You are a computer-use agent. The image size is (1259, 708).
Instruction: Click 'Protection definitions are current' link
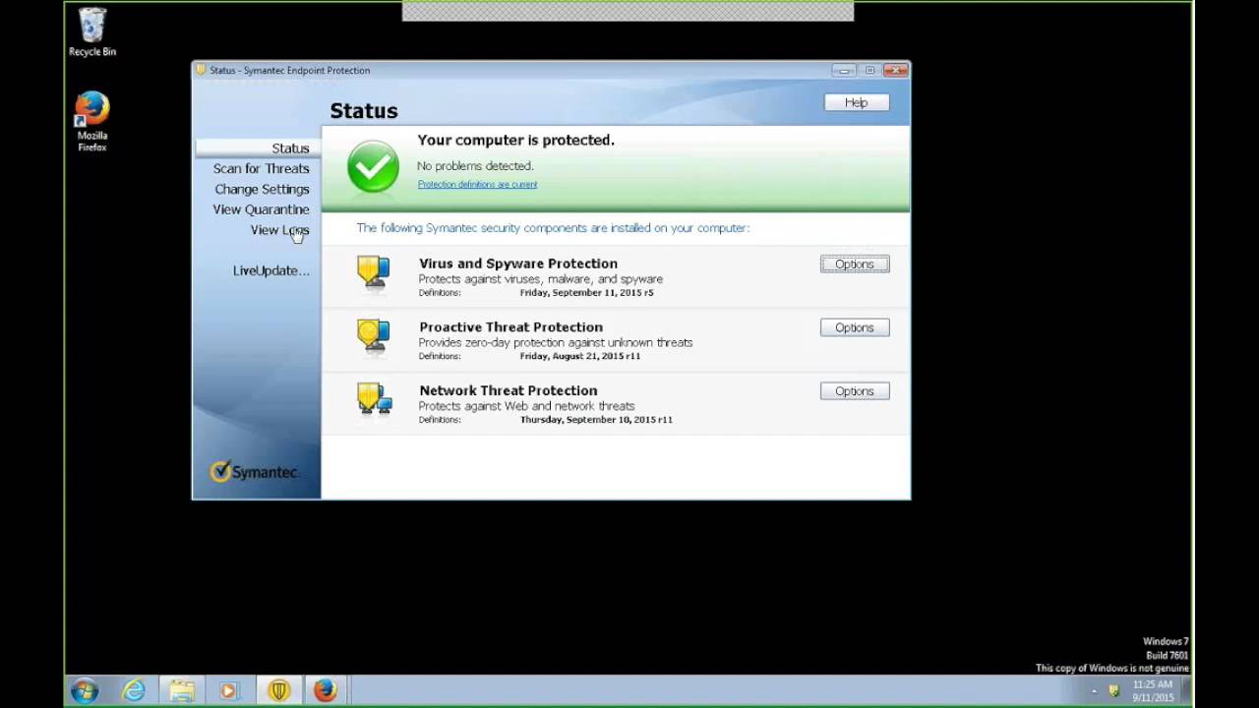click(x=477, y=184)
